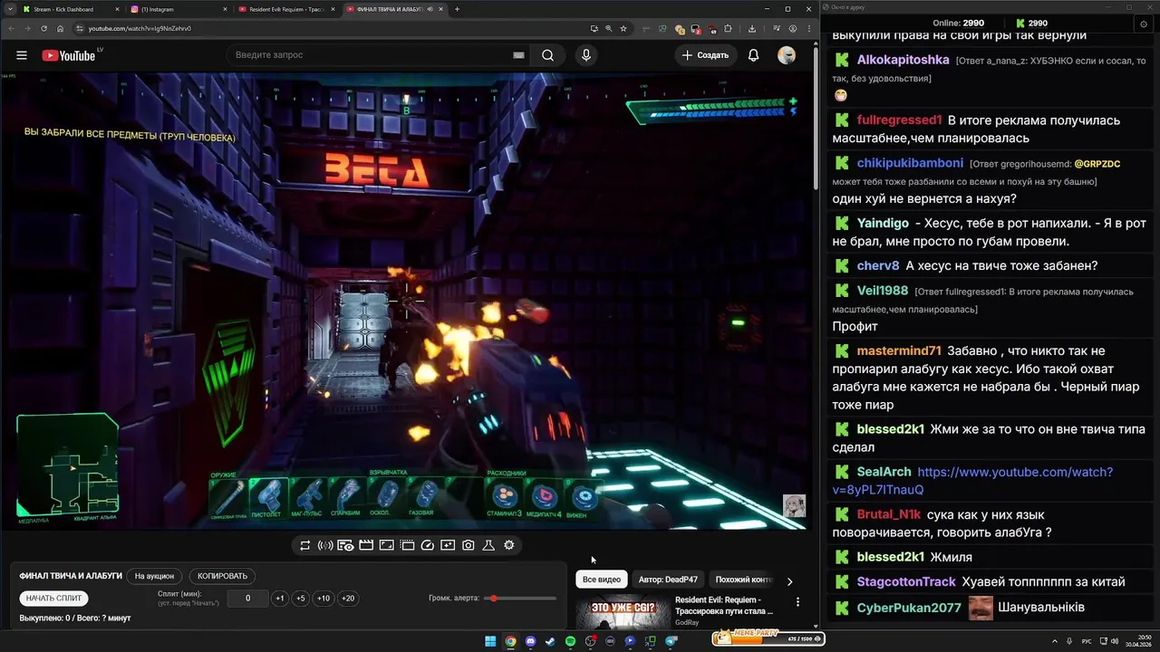Open SealArch's YouTube link in chat
Image resolution: width=1160 pixels, height=652 pixels.
972,481
